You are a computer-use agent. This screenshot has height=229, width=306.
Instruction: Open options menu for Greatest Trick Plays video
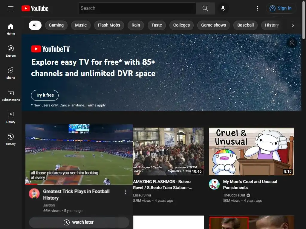tap(126, 192)
